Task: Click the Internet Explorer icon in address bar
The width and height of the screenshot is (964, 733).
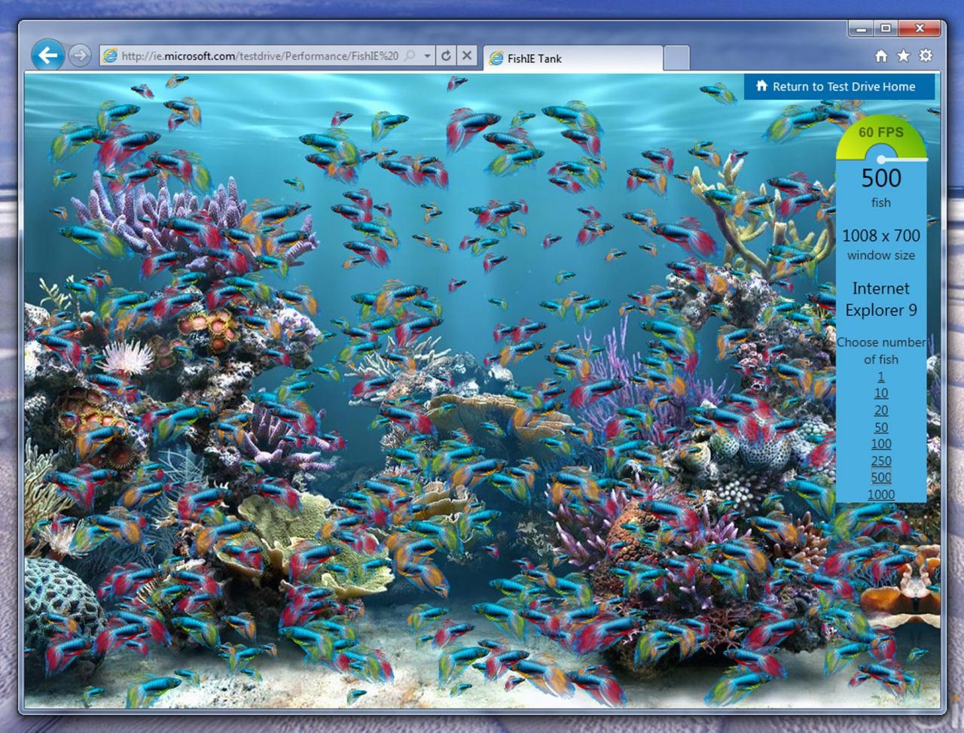Action: (x=111, y=56)
